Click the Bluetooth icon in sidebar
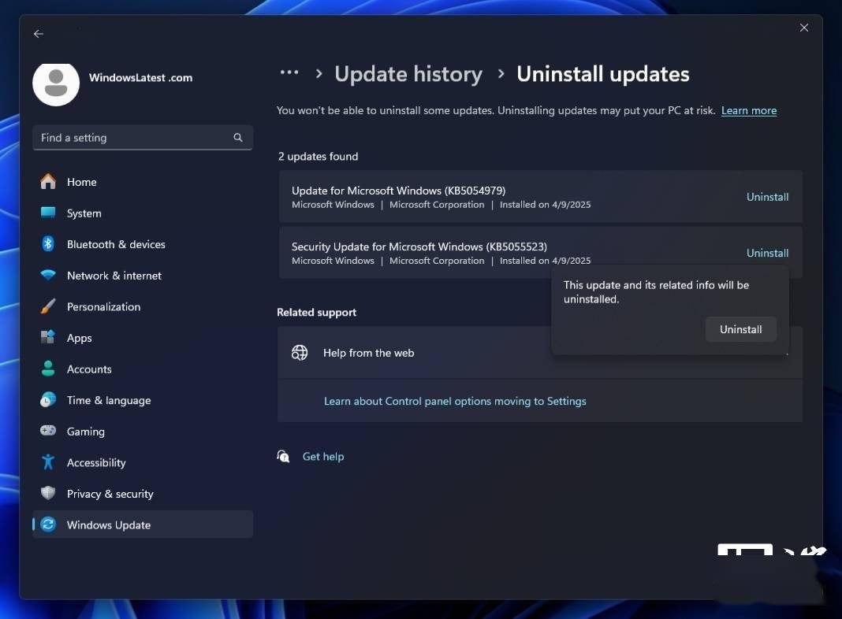 48,244
